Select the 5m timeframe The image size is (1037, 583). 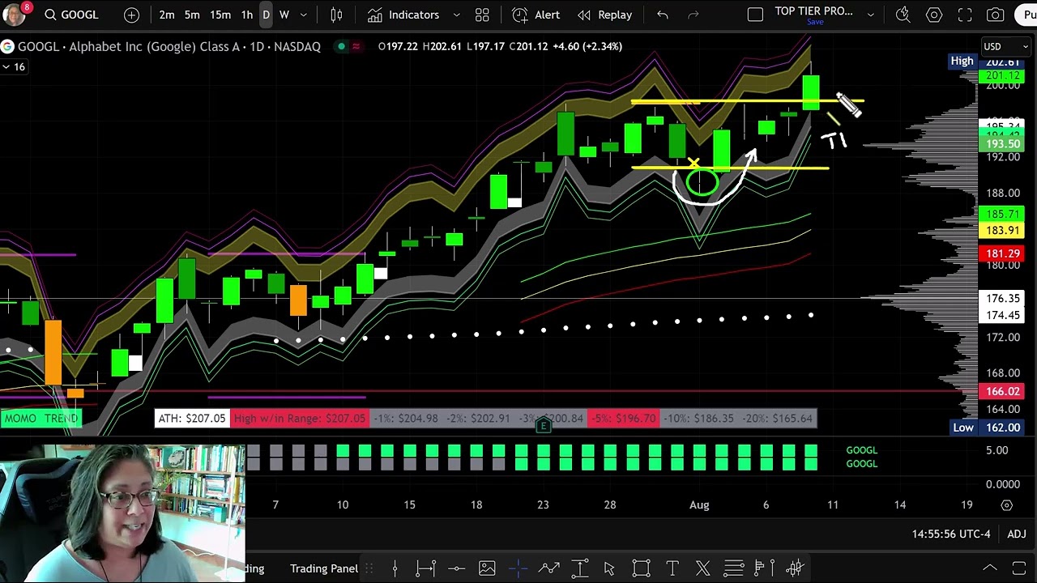tap(192, 15)
